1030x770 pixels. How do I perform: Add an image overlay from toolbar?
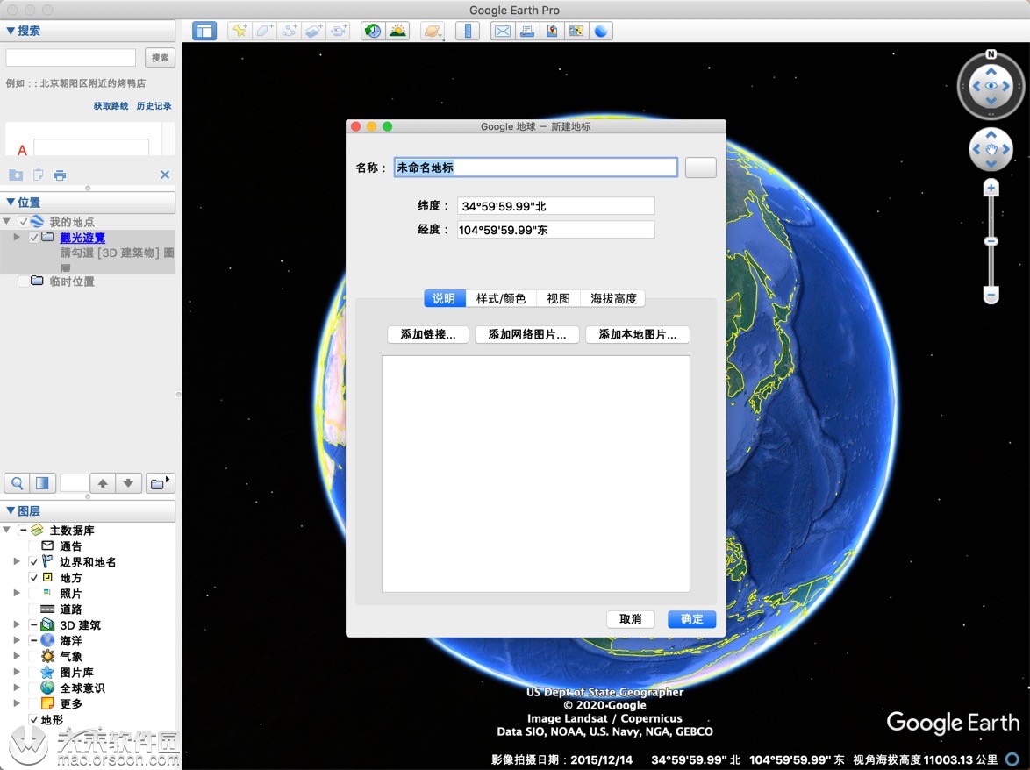coord(313,31)
